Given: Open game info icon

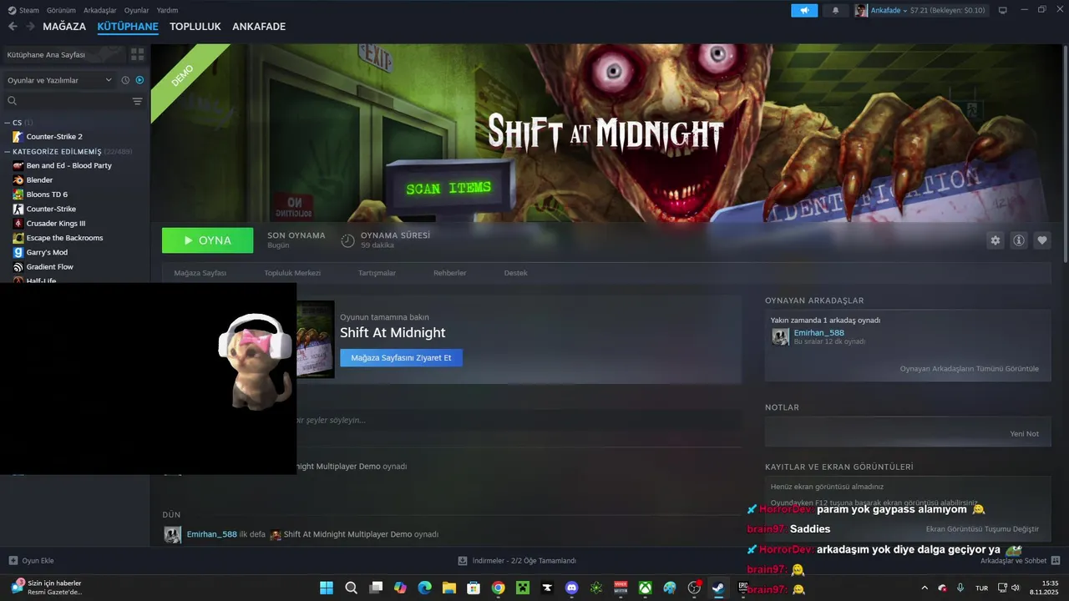Looking at the screenshot, I should click(x=1019, y=240).
